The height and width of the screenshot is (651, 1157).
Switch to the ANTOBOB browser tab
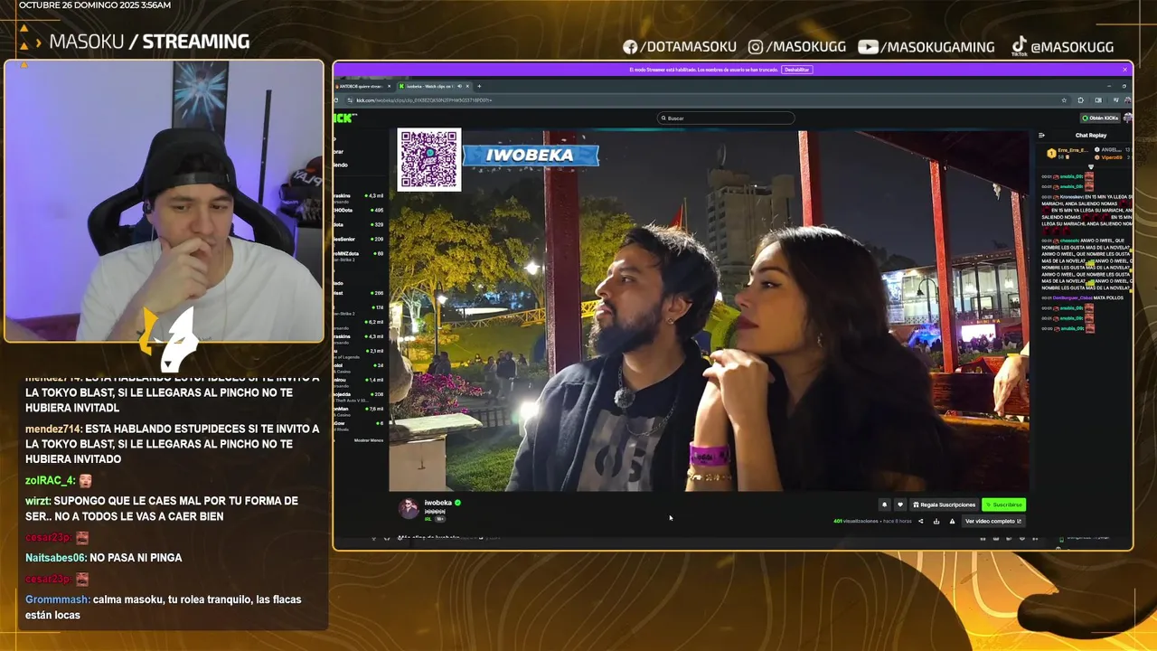(365, 86)
